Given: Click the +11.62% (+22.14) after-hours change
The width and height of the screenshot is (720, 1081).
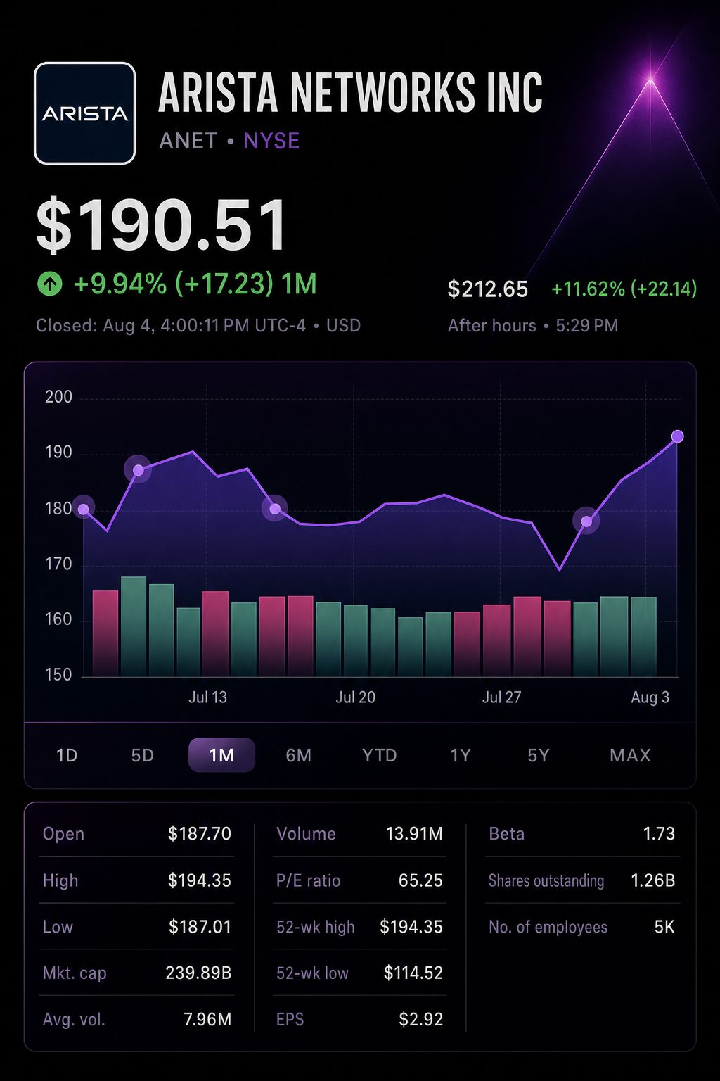Looking at the screenshot, I should [x=624, y=289].
